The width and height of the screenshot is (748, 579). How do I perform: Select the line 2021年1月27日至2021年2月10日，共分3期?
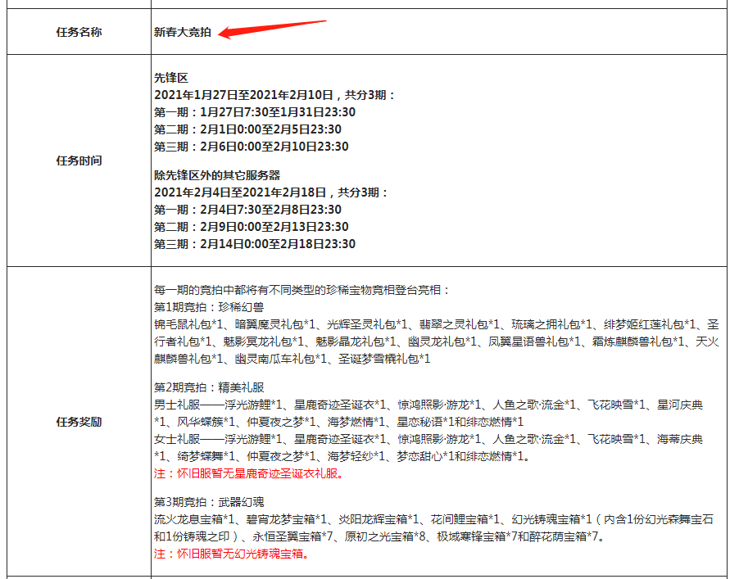pyautogui.click(x=274, y=95)
